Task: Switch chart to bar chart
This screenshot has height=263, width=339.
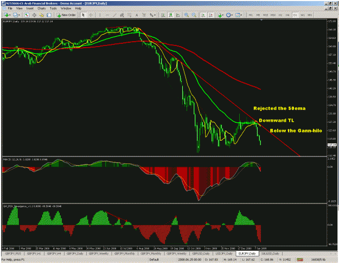Action: 163,15
